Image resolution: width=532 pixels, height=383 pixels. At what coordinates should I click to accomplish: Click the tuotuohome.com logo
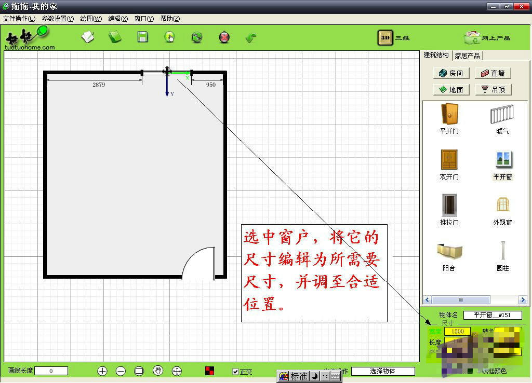click(x=30, y=38)
